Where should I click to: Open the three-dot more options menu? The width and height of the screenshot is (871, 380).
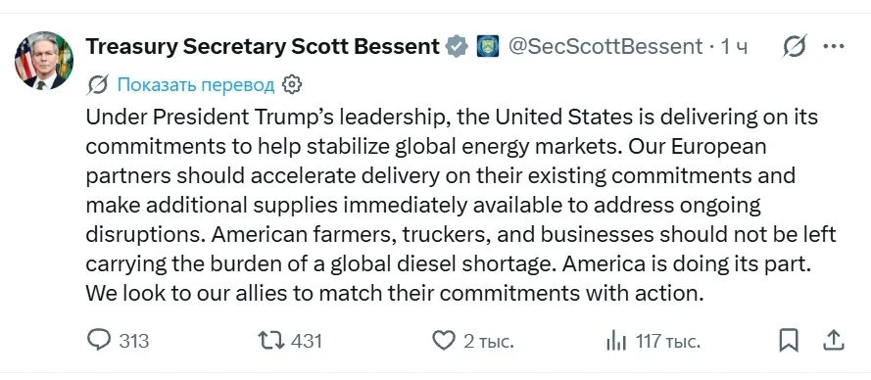pyautogui.click(x=833, y=46)
